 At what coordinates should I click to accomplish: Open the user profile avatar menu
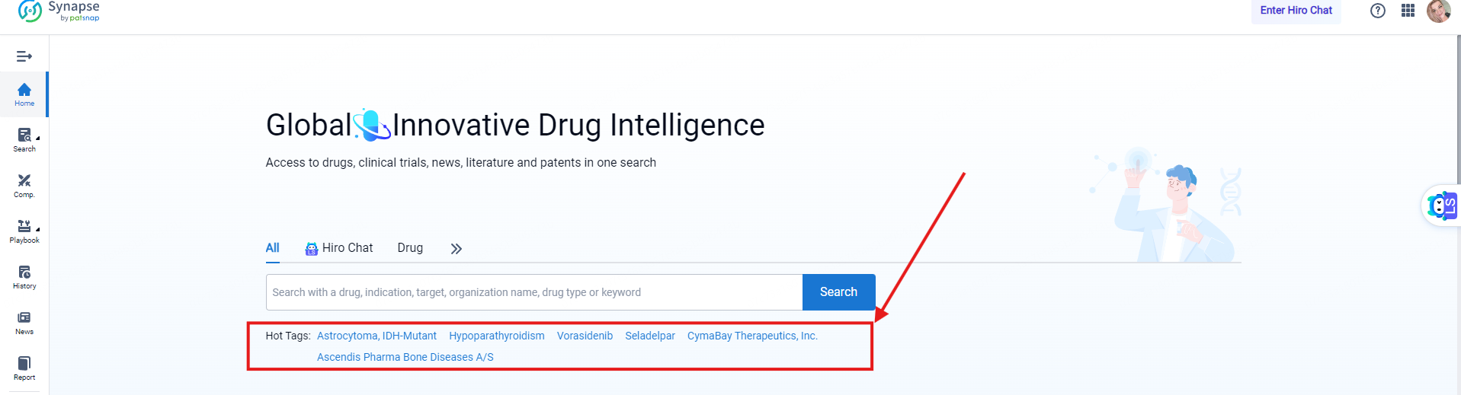(x=1438, y=11)
